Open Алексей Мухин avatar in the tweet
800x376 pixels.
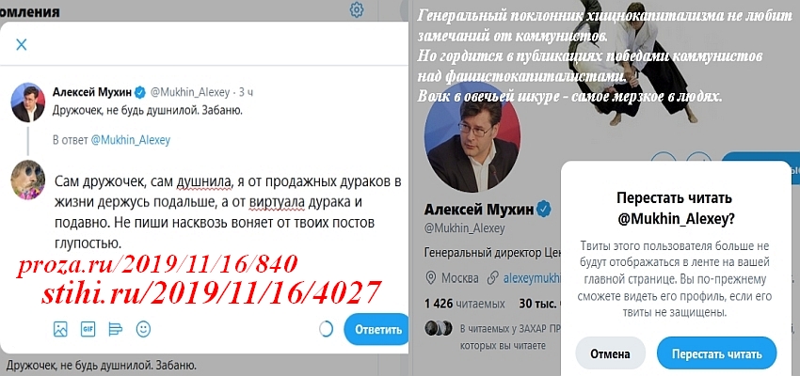tap(28, 102)
